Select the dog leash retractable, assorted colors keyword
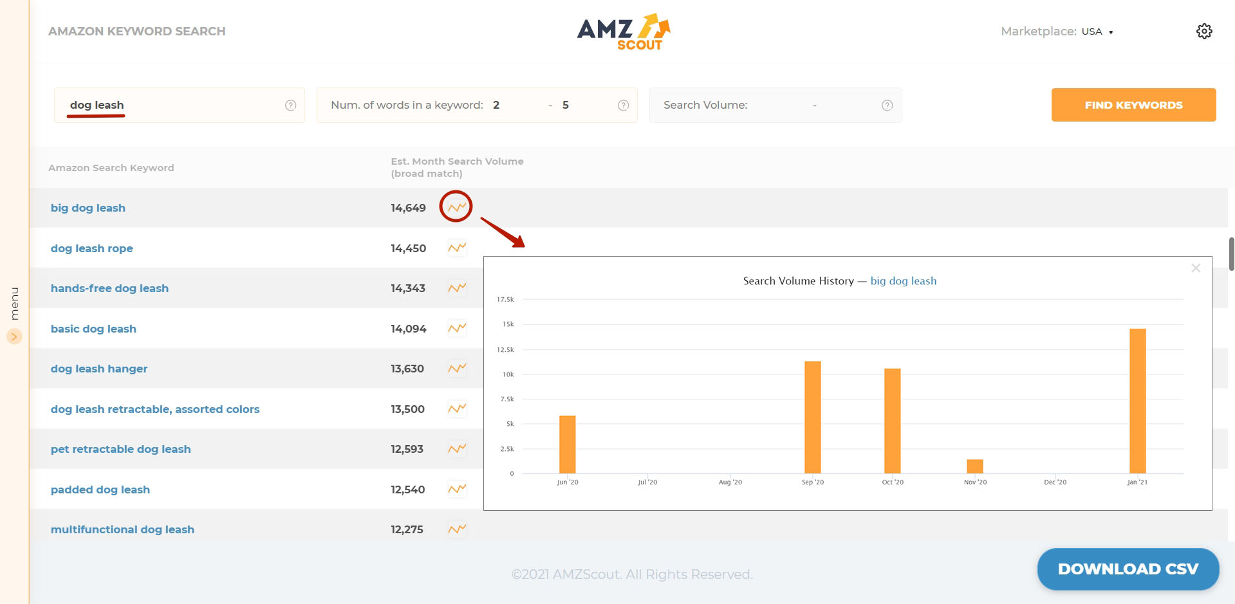The width and height of the screenshot is (1235, 604). tap(155, 408)
